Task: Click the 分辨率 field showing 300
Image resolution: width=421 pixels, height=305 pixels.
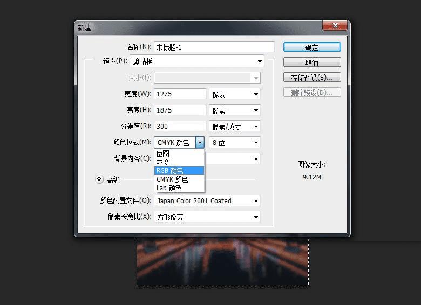Action: click(x=180, y=126)
